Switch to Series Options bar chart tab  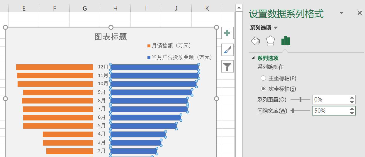click(286, 41)
